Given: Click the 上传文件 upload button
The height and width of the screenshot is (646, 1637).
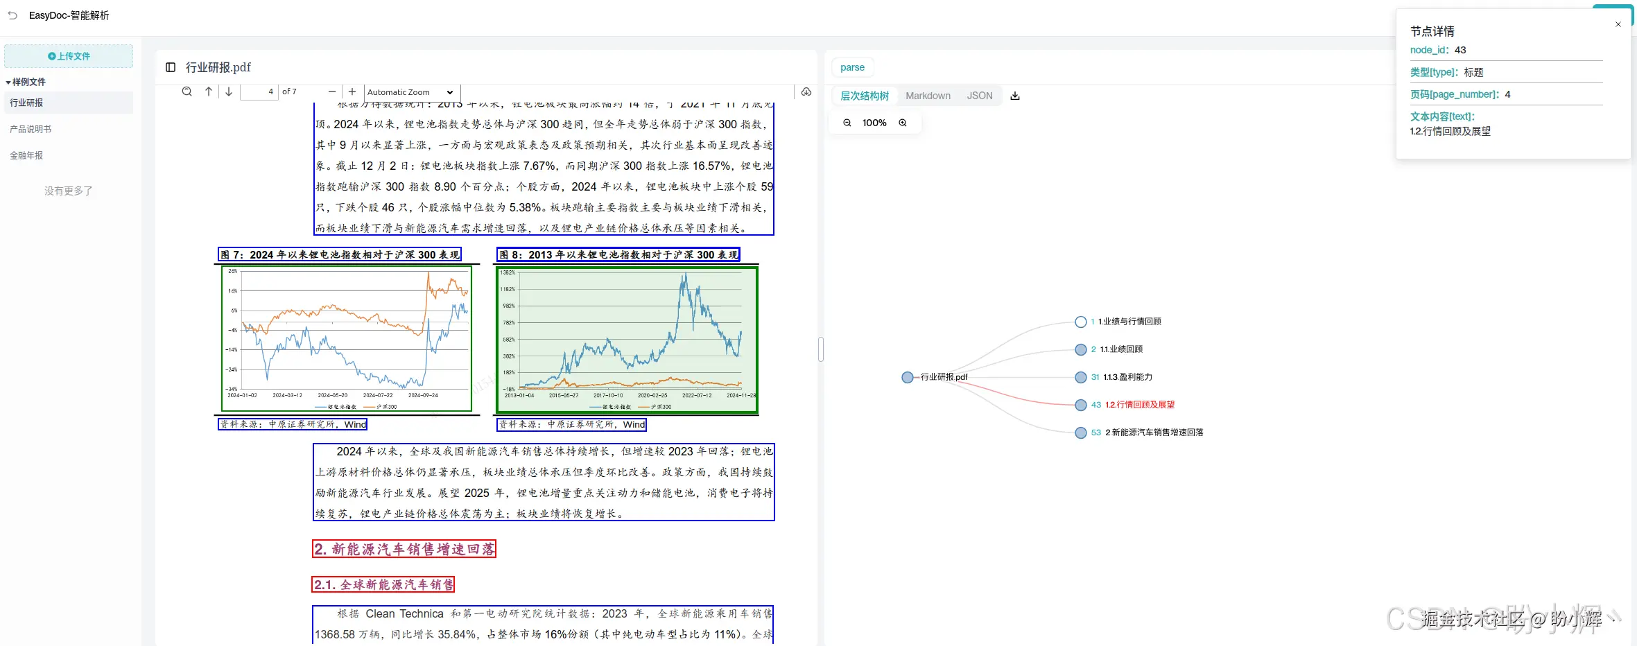Looking at the screenshot, I should [69, 56].
